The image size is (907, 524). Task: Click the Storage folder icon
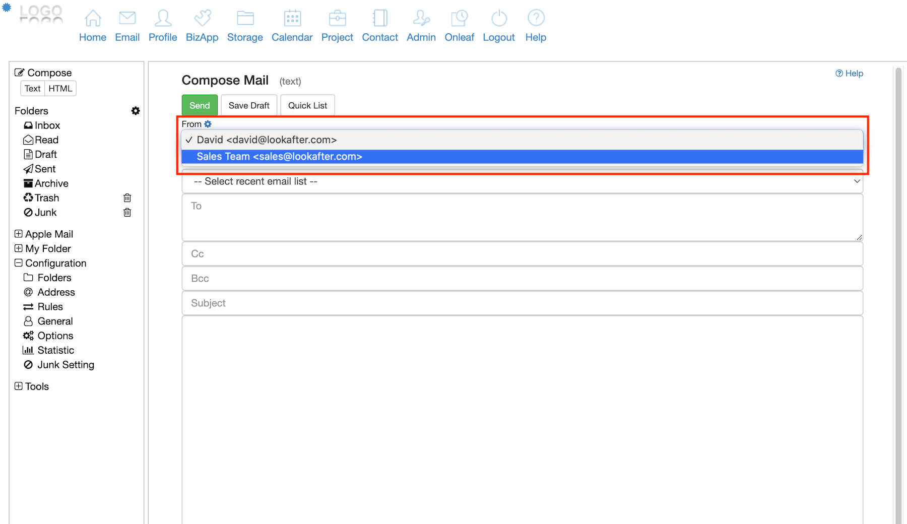pos(245,18)
